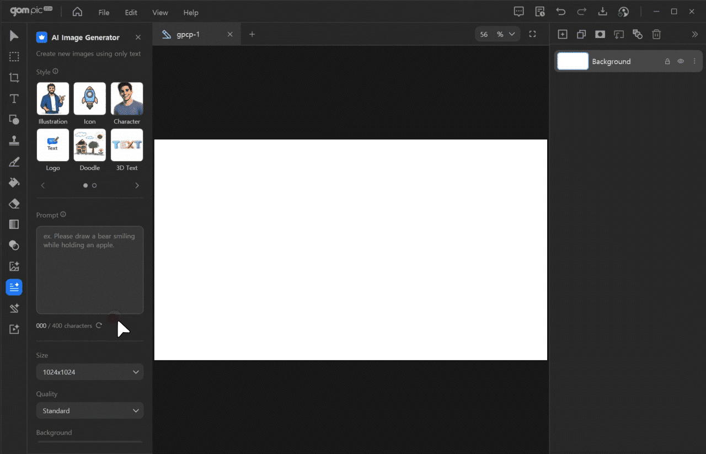This screenshot has height=454, width=706.
Task: Open the AI image edit tool
Action: tap(14, 266)
